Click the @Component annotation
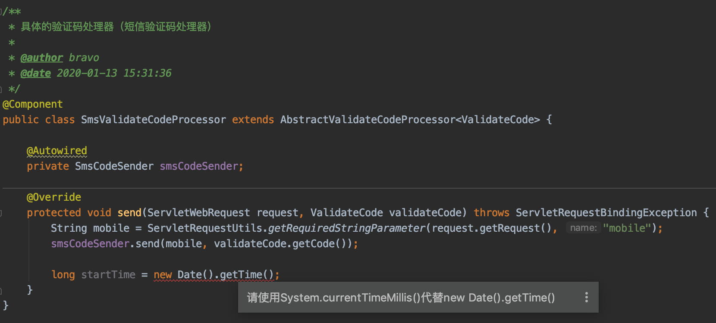The image size is (716, 323). pyautogui.click(x=33, y=104)
